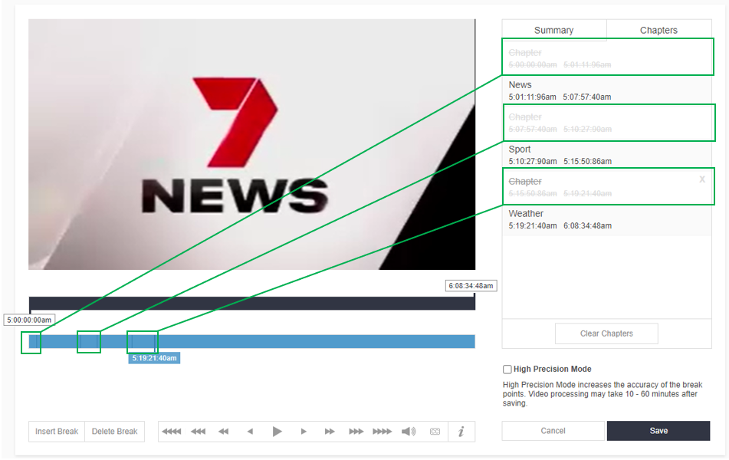The height and width of the screenshot is (460, 729).
Task: Switch to the Chapters tab
Action: click(x=658, y=30)
